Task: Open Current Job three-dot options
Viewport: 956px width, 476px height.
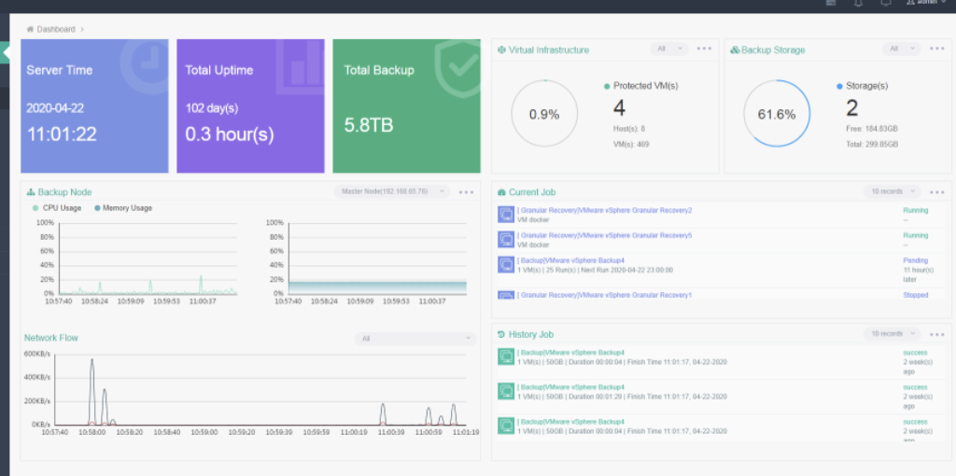Action: [x=935, y=191]
